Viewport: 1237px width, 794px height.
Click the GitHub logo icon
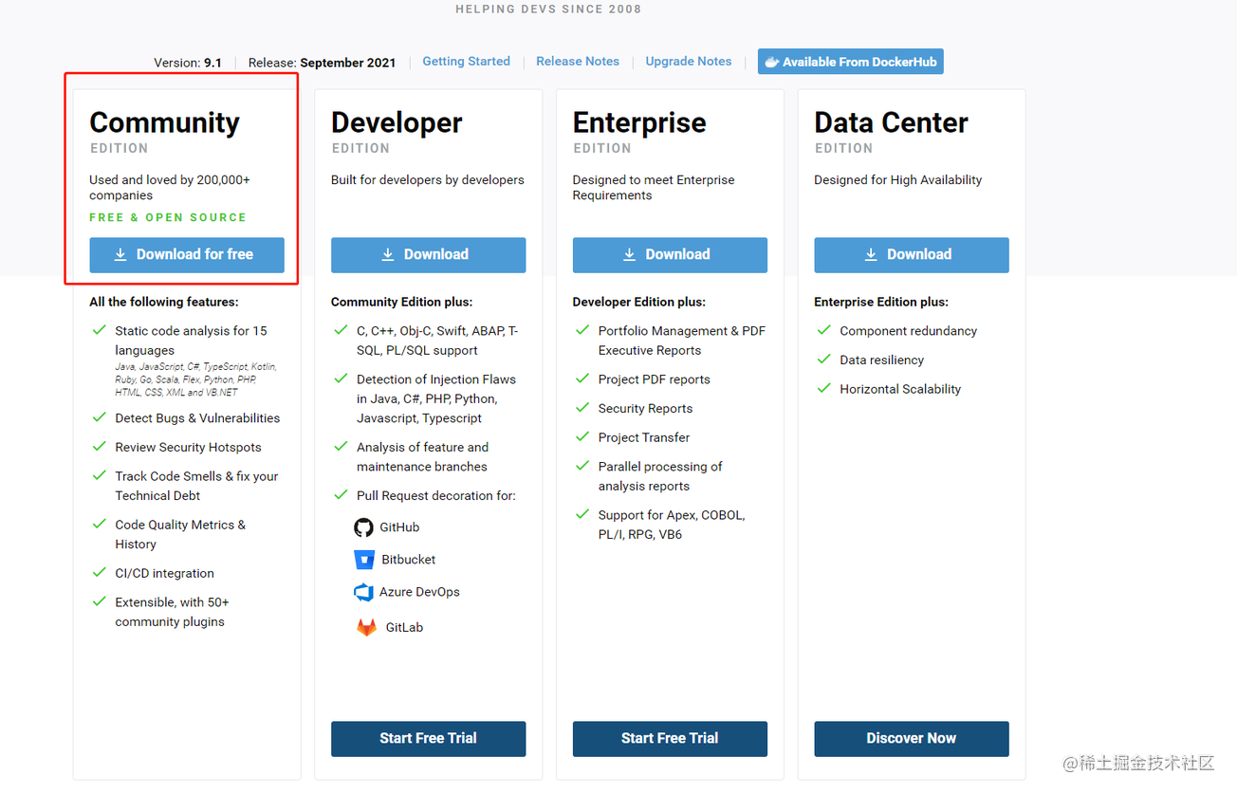(363, 527)
